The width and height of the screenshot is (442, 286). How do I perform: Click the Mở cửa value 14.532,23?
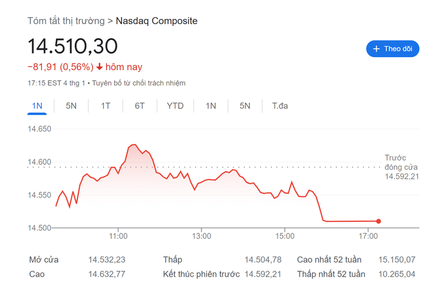coord(107,260)
